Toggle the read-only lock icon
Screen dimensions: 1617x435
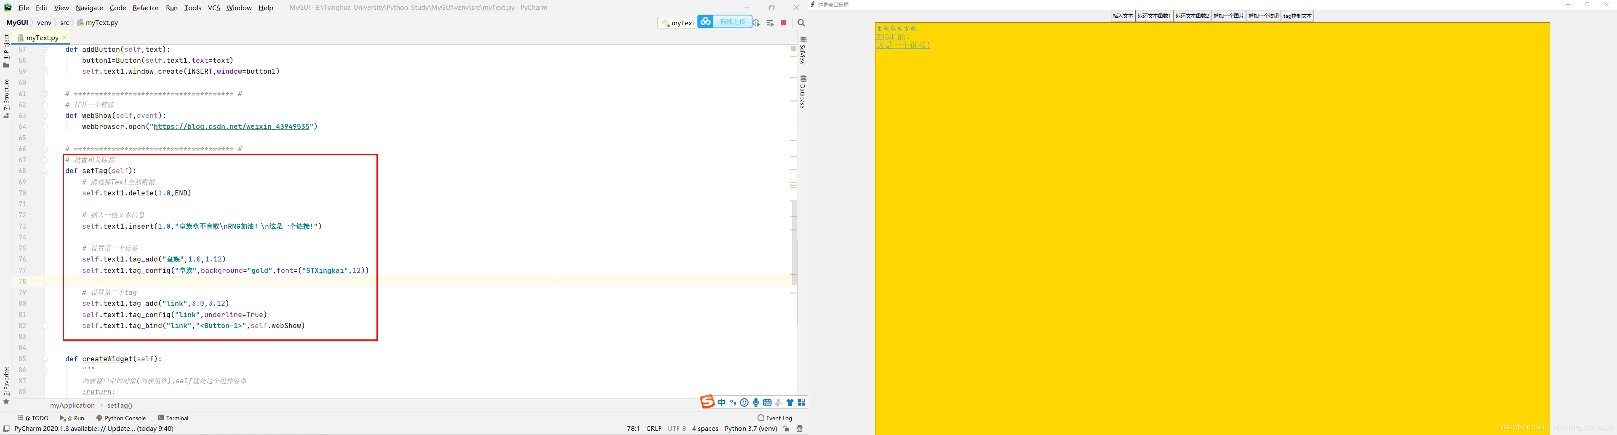[787, 429]
